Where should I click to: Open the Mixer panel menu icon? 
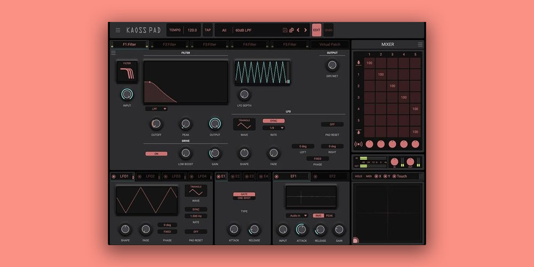coord(420,44)
